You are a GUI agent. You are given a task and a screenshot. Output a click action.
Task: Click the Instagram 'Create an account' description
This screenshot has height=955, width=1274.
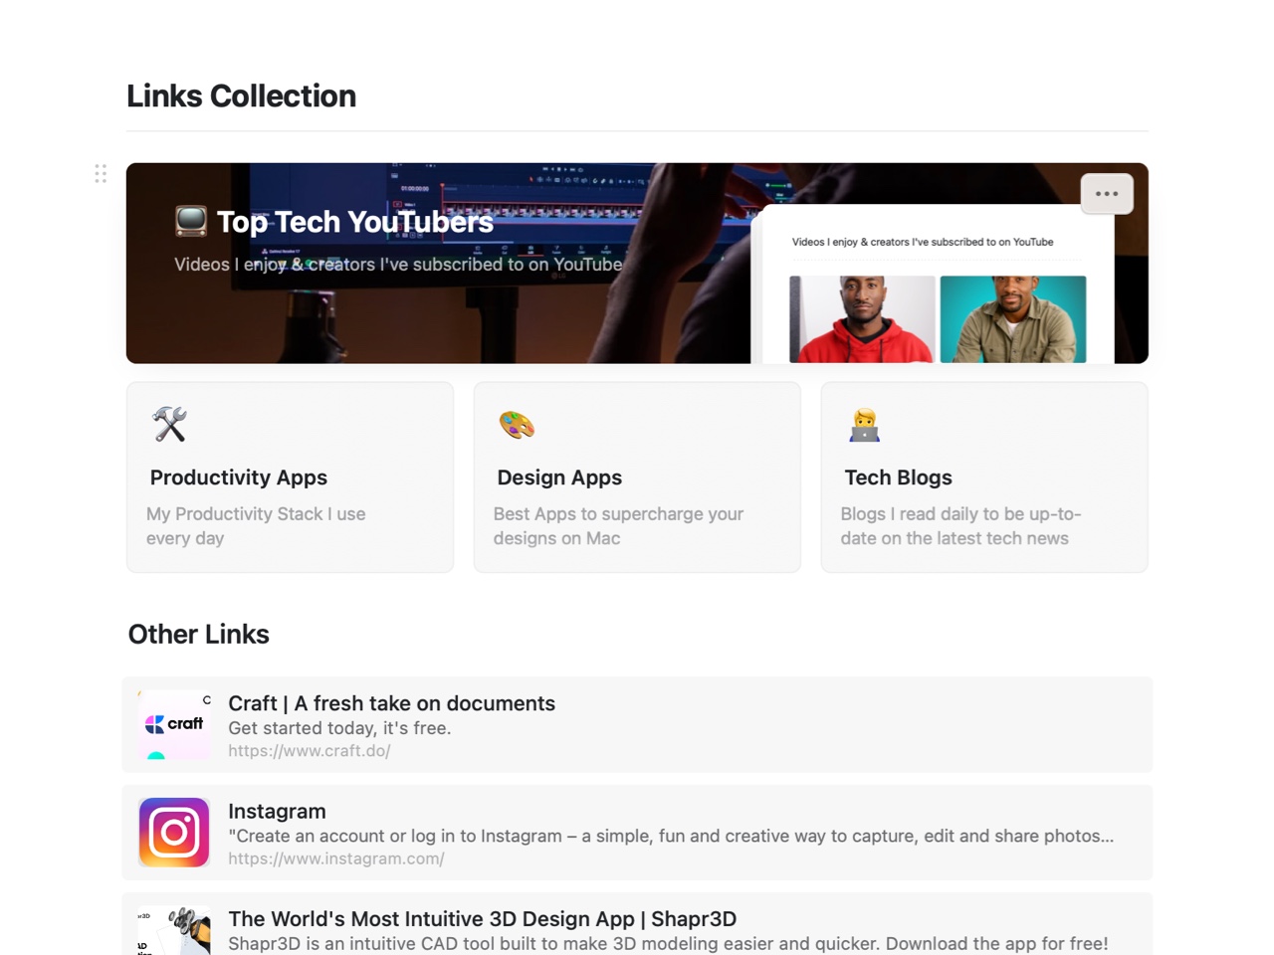pos(671,836)
